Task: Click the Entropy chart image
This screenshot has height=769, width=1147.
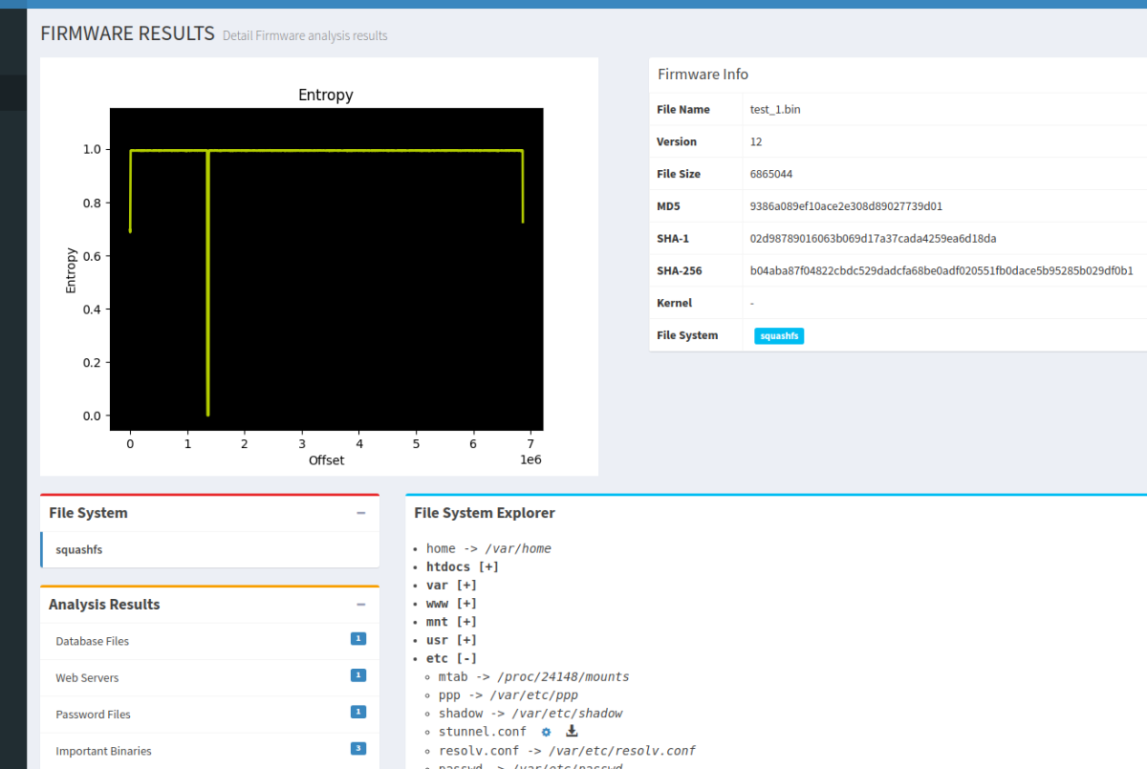Action: click(318, 267)
